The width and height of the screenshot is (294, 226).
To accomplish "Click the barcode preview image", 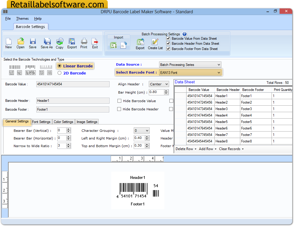I will click(138, 191).
